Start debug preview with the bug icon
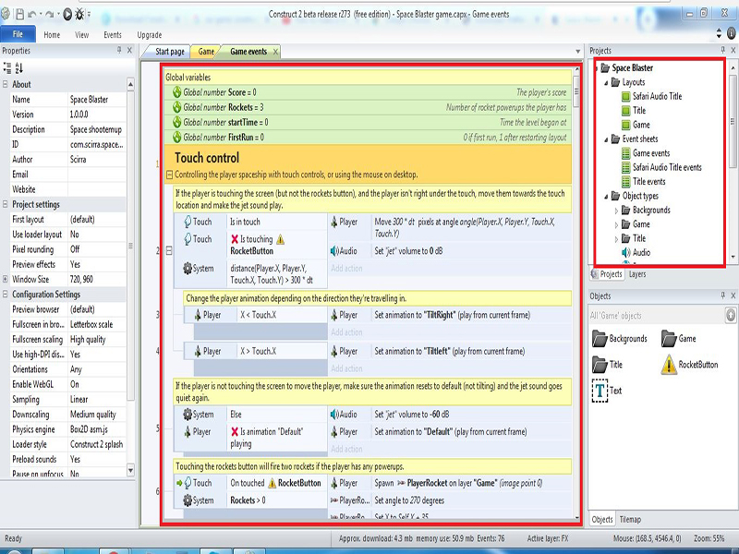Viewport: 739px width, 554px height. coord(79,15)
